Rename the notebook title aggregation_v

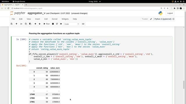coord(36,13)
